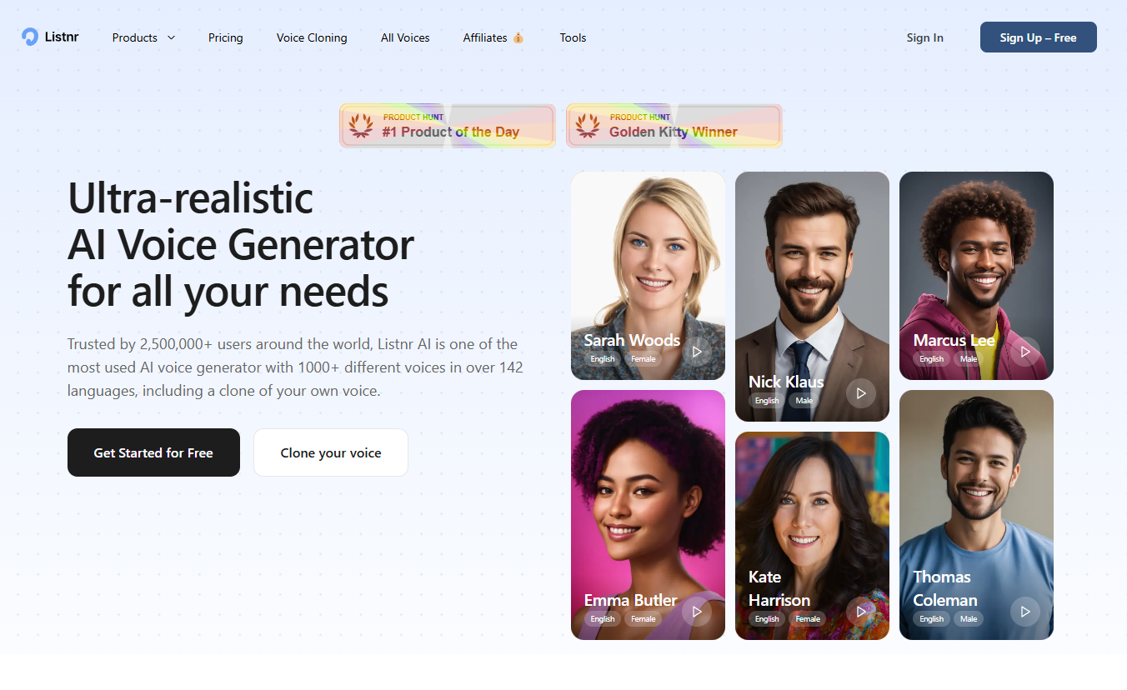The height and width of the screenshot is (690, 1127).
Task: Play Kate Harrison voice sample
Action: point(861,612)
